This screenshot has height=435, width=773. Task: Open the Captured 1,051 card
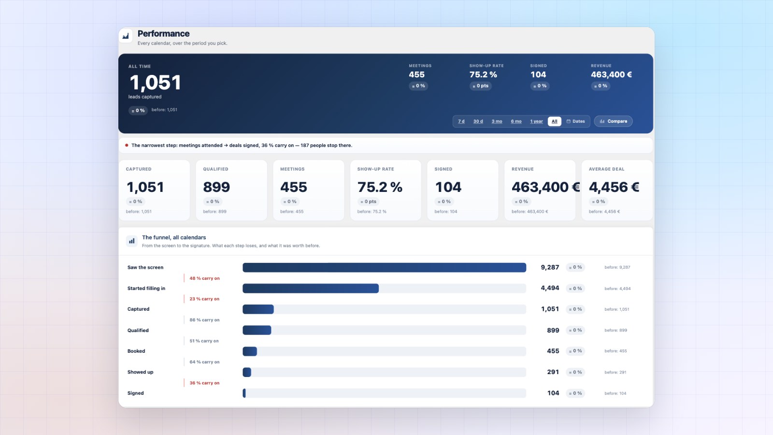(154, 190)
